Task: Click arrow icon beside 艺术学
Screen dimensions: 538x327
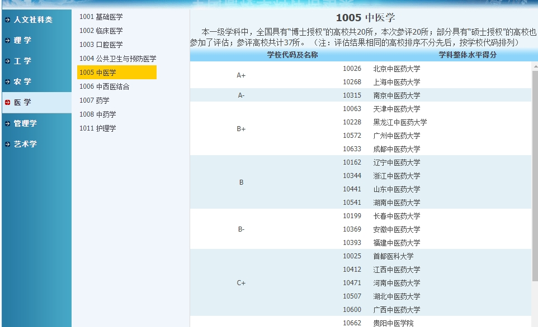Action: [x=7, y=144]
